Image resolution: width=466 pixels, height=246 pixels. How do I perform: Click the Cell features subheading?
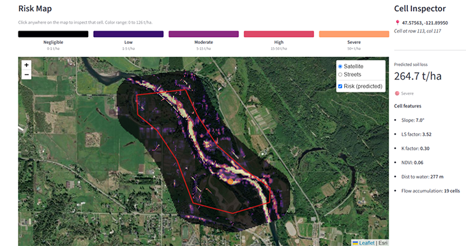pyautogui.click(x=407, y=106)
